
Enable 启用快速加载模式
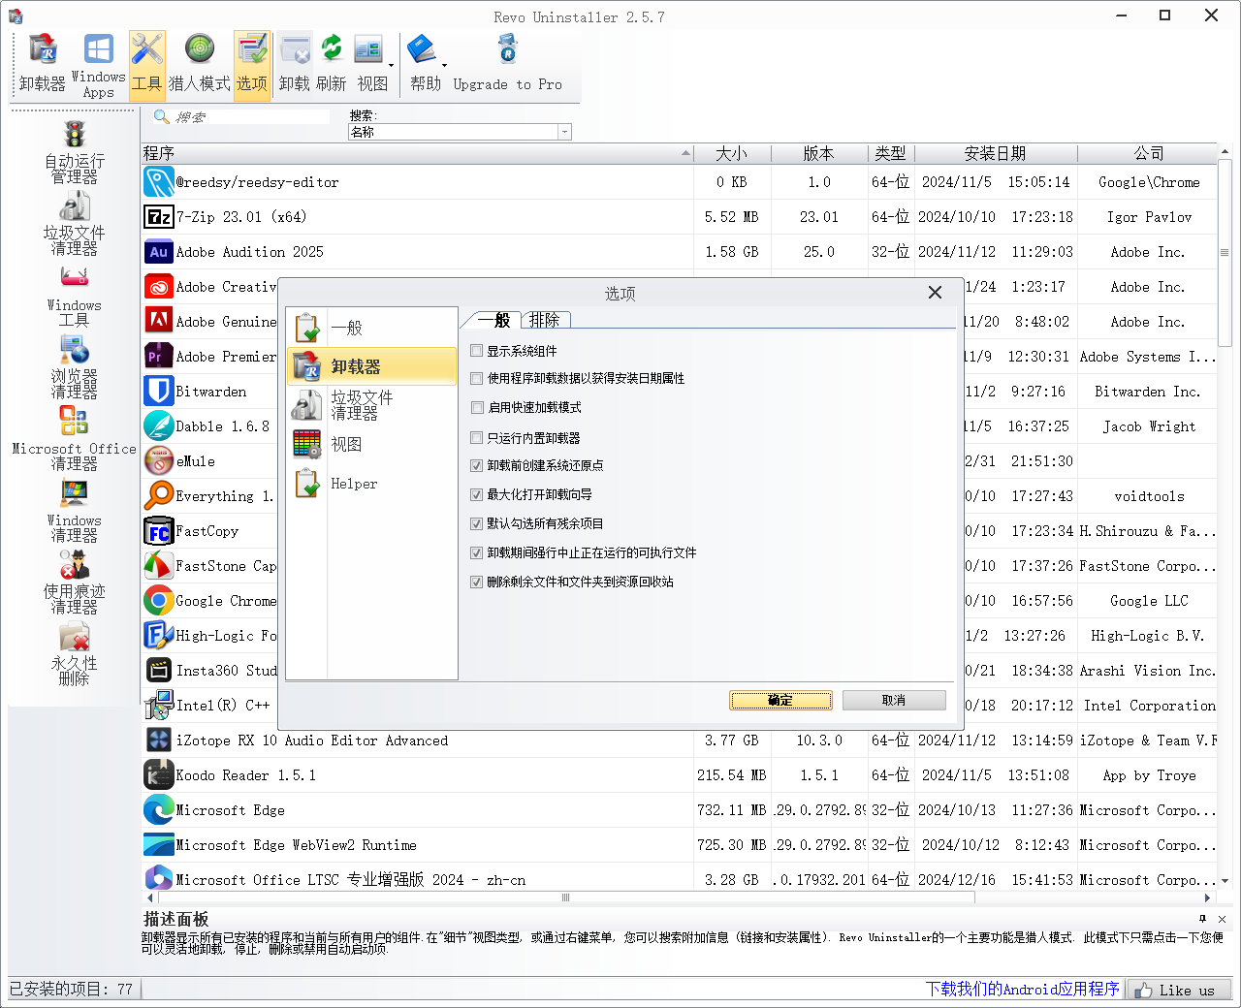point(477,407)
